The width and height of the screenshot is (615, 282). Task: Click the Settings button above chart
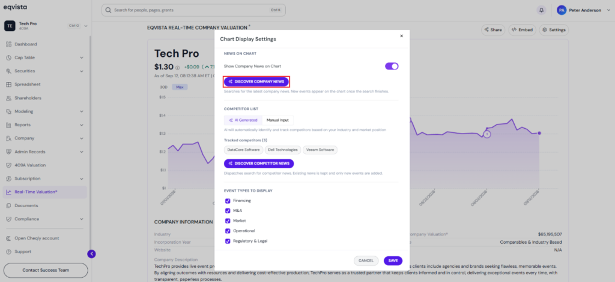[554, 30]
